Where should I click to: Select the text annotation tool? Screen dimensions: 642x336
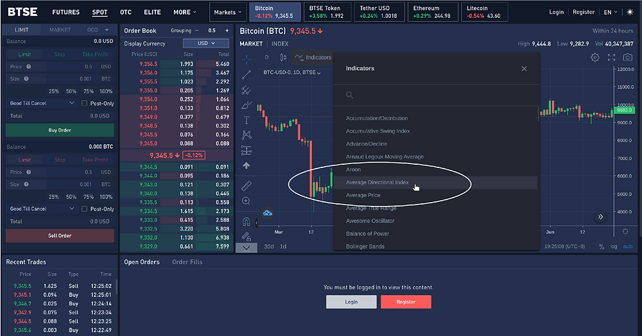tap(247, 120)
